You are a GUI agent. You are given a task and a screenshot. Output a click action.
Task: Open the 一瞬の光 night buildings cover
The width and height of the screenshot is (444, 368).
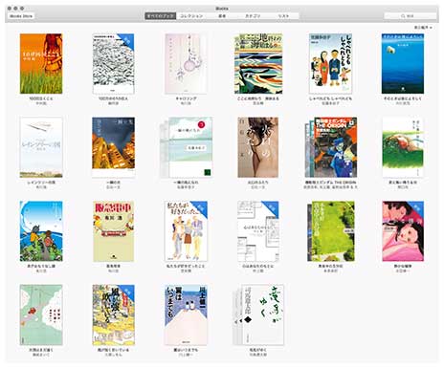pyautogui.click(x=113, y=147)
